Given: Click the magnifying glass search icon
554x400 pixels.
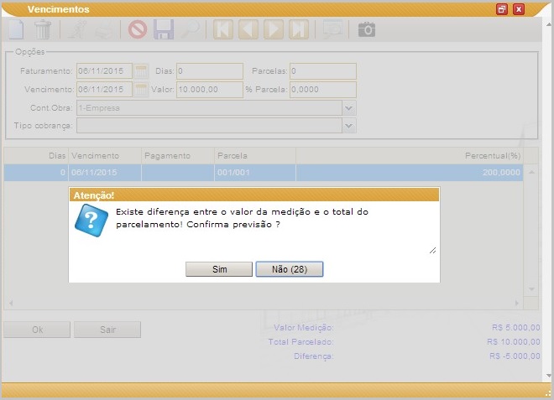Looking at the screenshot, I should tap(191, 29).
